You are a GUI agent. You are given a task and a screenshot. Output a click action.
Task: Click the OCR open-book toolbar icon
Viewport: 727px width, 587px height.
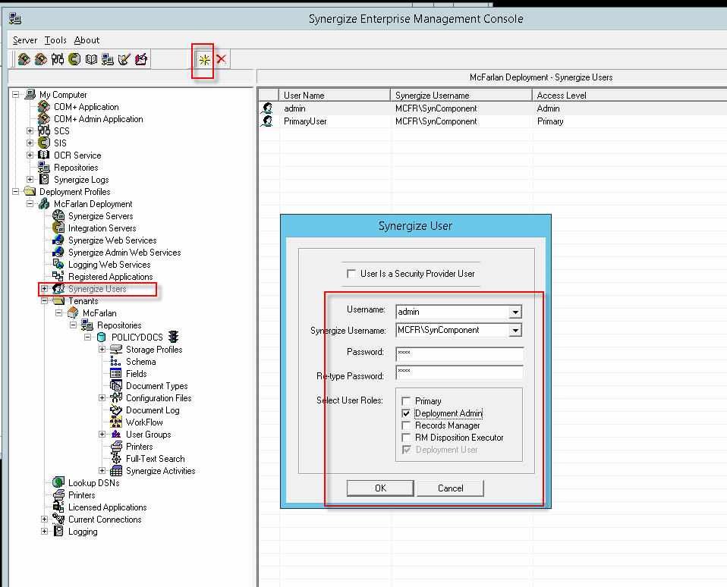click(x=91, y=59)
